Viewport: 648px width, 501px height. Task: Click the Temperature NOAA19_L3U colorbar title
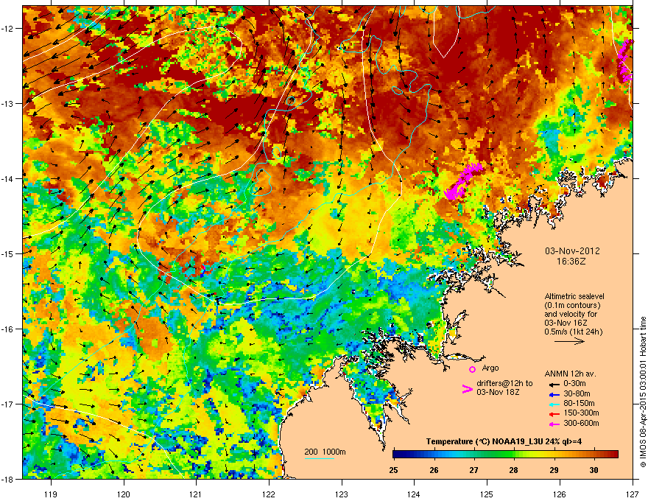coord(504,441)
